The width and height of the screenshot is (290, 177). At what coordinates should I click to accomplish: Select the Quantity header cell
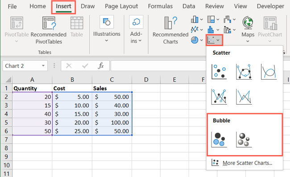[32, 88]
